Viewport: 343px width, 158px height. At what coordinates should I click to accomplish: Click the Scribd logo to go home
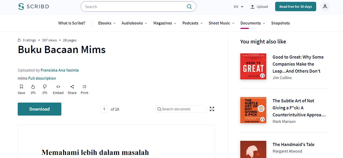tap(33, 7)
